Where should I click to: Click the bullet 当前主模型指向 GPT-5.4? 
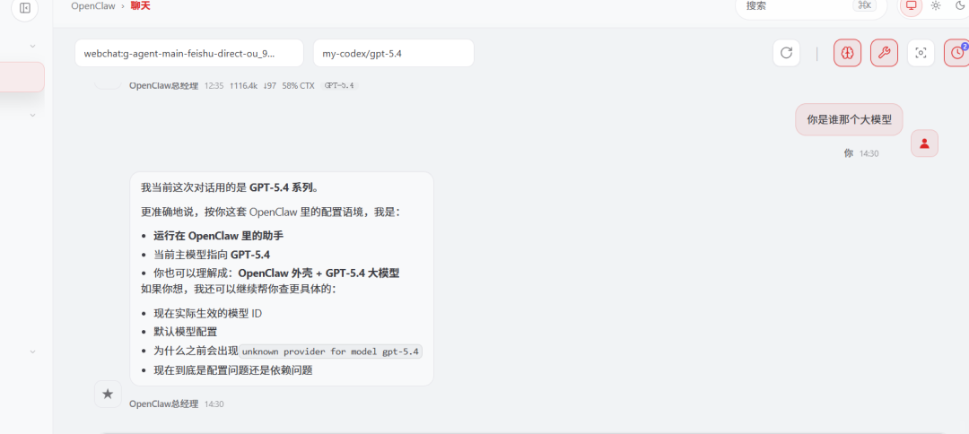click(212, 255)
